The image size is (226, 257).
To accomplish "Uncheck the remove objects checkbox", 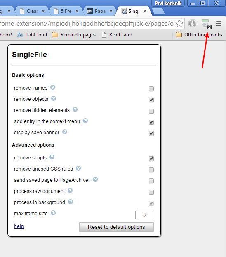I will [x=151, y=100].
